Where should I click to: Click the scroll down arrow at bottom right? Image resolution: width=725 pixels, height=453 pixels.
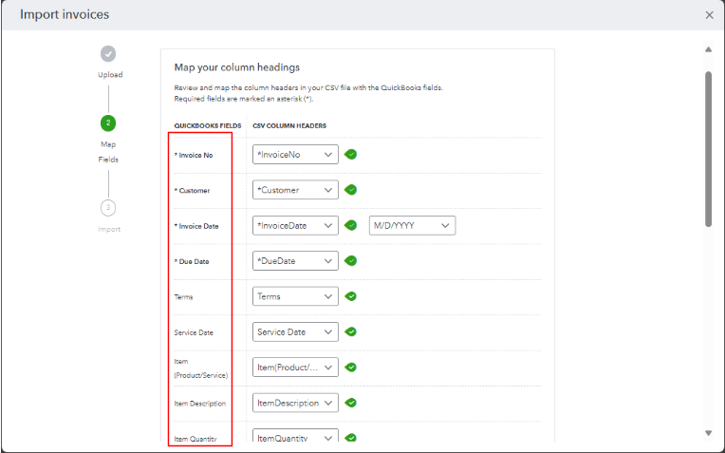click(x=708, y=433)
